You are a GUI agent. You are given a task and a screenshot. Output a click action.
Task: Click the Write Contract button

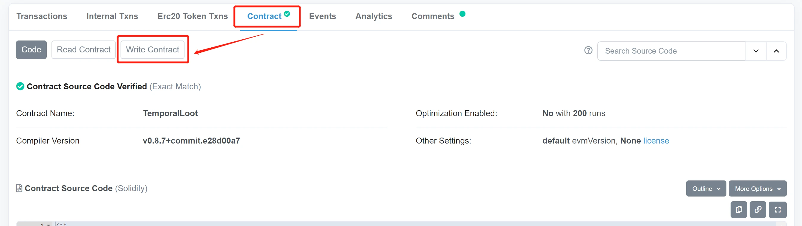pyautogui.click(x=153, y=49)
